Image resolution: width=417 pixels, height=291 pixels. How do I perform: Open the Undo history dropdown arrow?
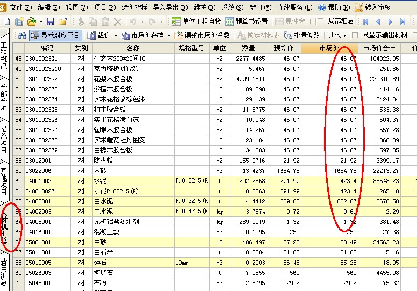(142, 21)
